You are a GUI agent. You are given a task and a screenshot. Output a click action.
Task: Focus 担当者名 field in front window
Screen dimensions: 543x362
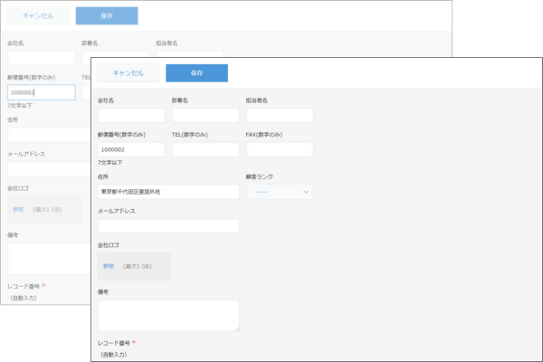click(280, 115)
